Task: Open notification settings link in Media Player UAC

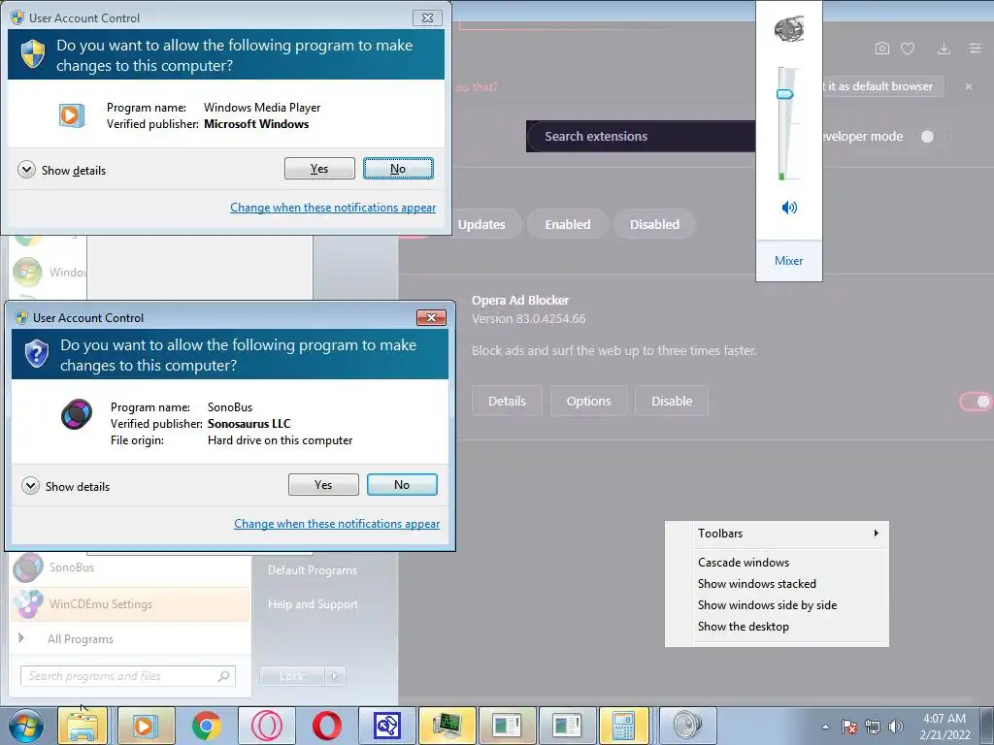Action: pyautogui.click(x=333, y=208)
